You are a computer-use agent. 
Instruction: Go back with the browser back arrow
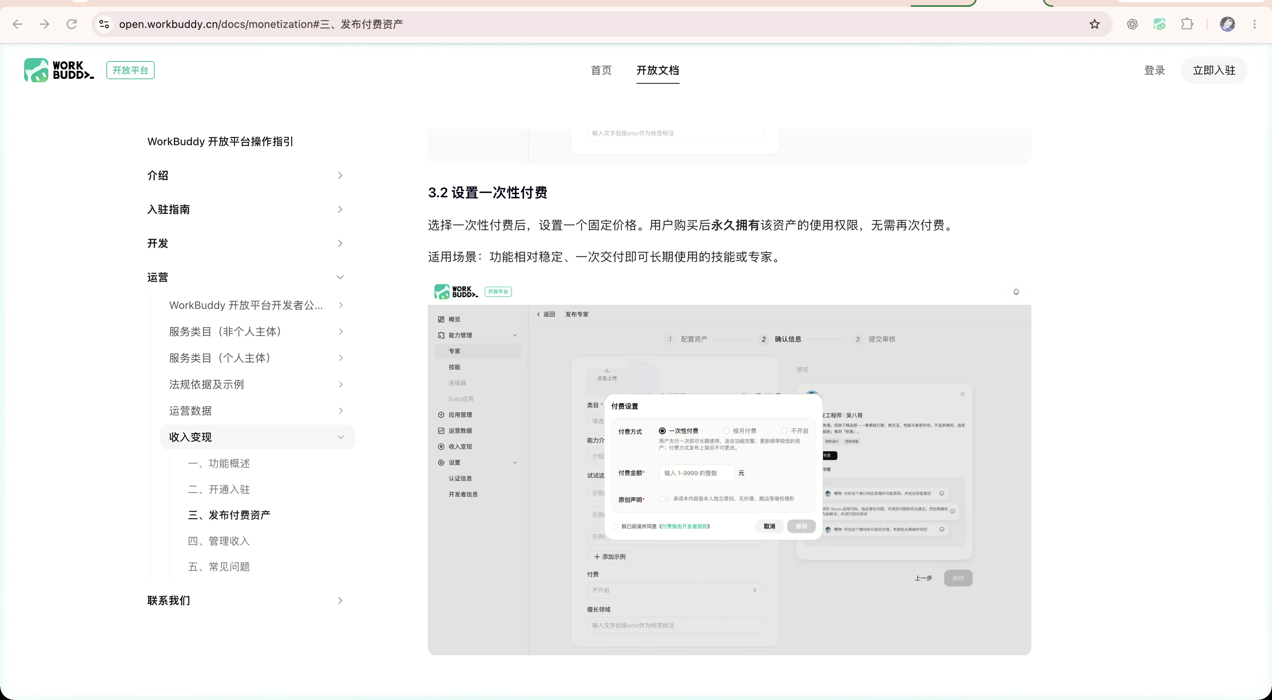click(x=18, y=24)
